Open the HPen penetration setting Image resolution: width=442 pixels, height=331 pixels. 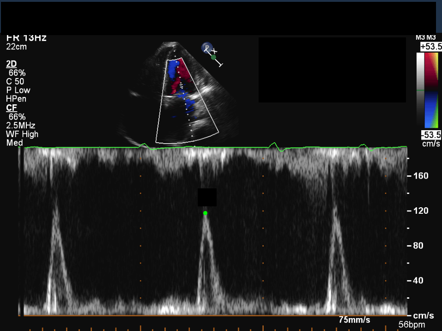point(16,99)
